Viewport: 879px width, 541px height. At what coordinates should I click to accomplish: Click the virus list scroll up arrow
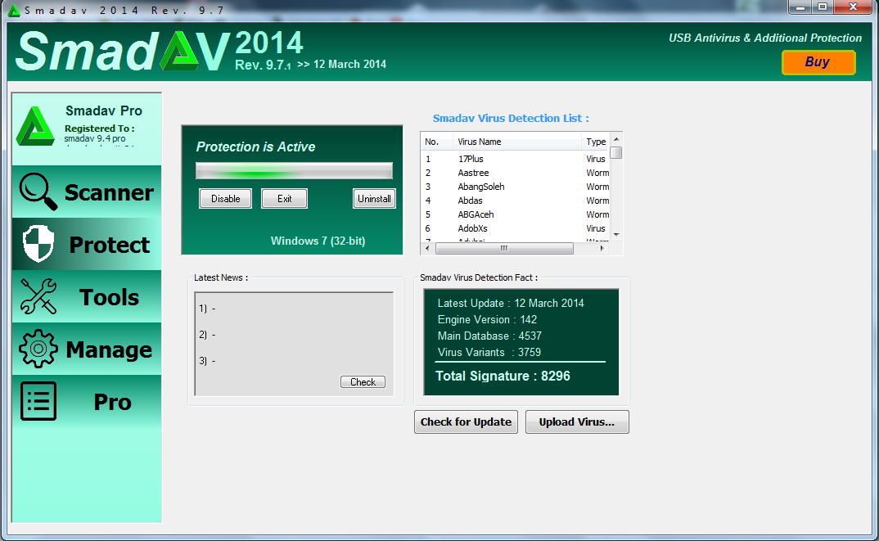tap(616, 139)
